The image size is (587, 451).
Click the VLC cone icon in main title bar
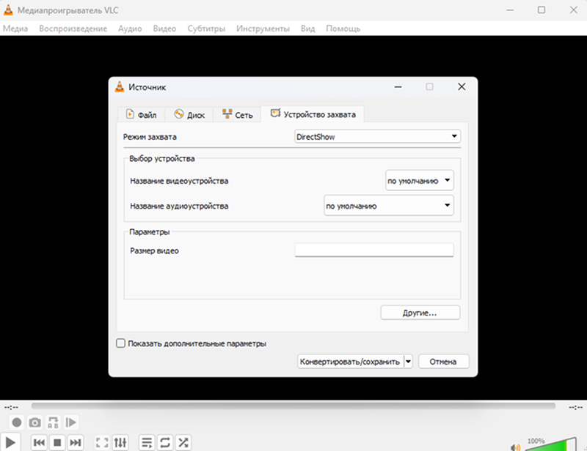[8, 10]
